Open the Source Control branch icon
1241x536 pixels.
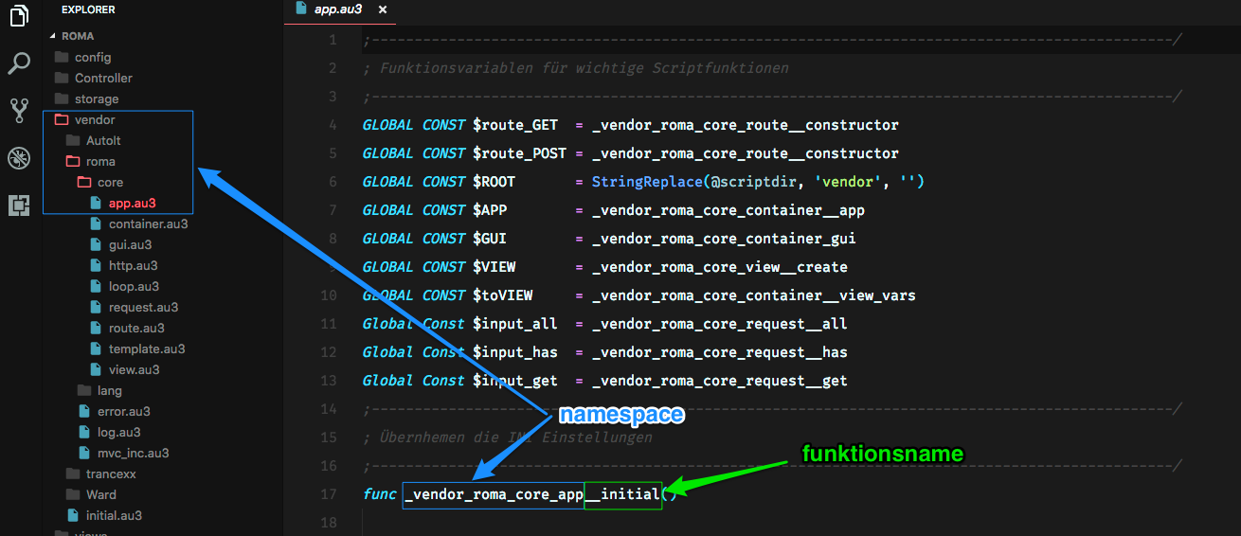coord(19,111)
